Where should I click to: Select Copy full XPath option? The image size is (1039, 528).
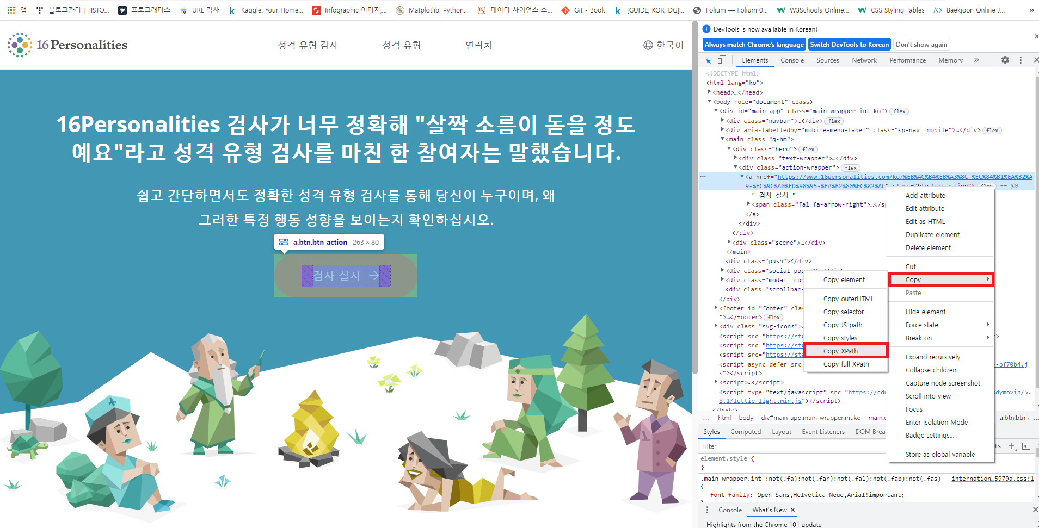pyautogui.click(x=846, y=364)
